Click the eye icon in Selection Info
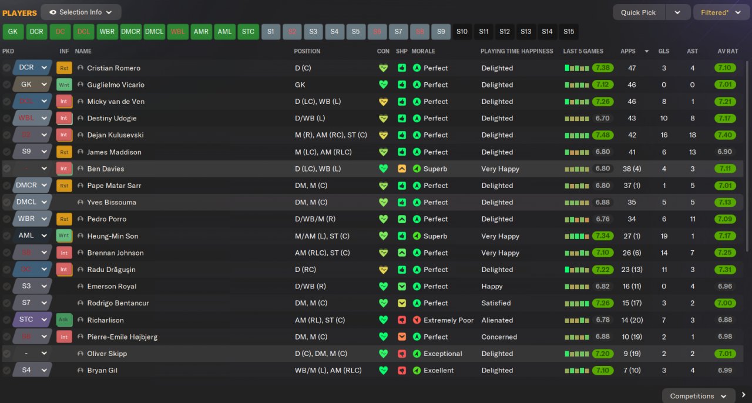 [x=53, y=12]
